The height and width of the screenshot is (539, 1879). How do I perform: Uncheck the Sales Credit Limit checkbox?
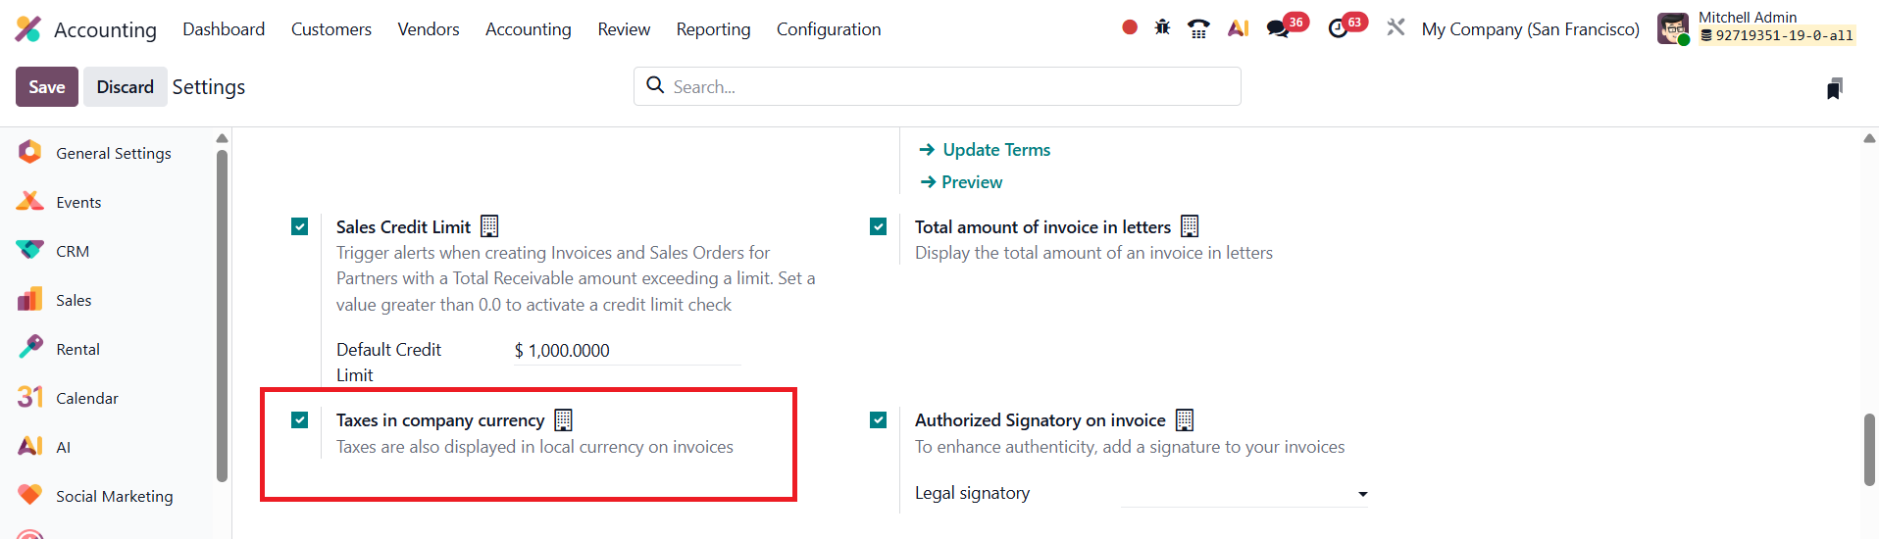300,227
